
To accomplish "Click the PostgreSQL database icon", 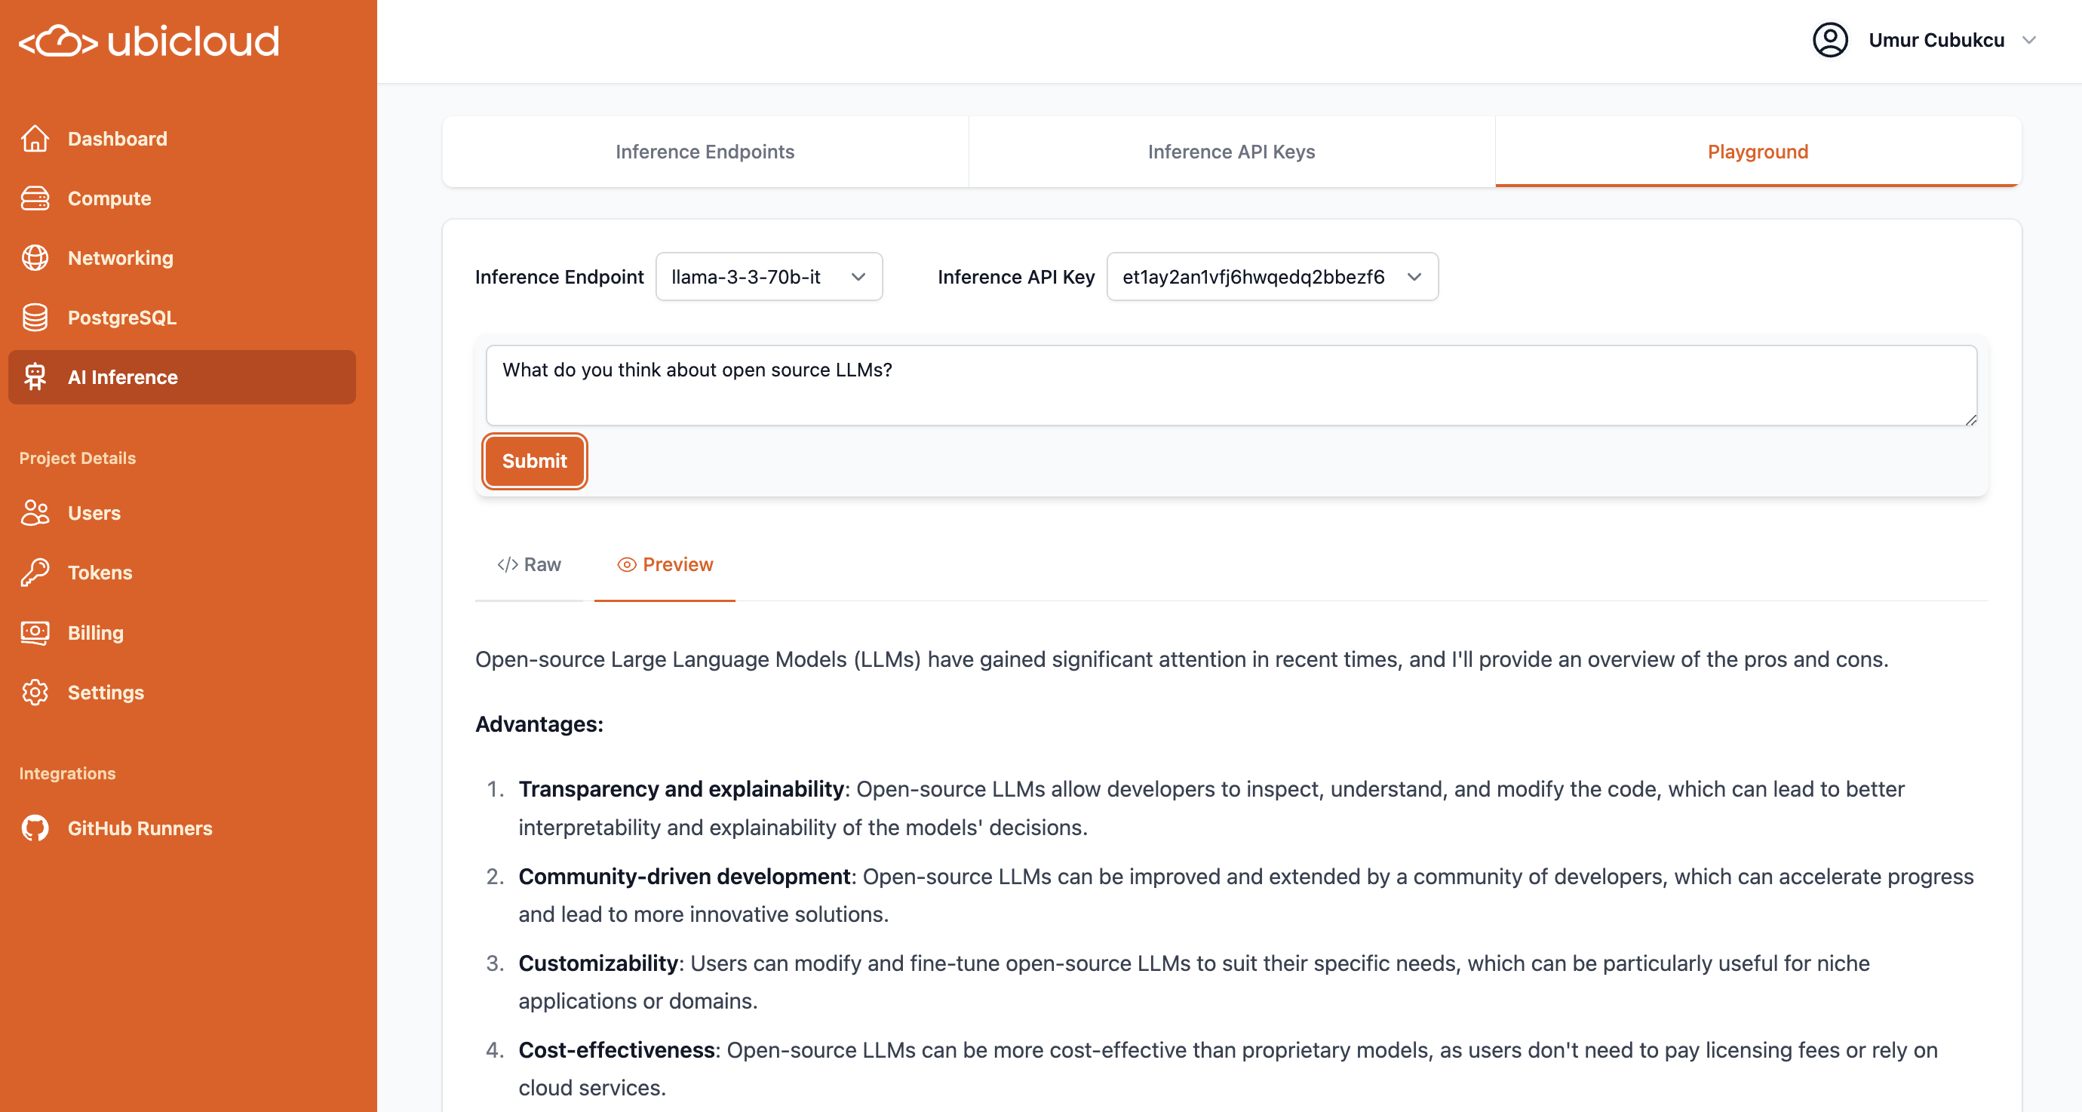I will tap(35, 318).
